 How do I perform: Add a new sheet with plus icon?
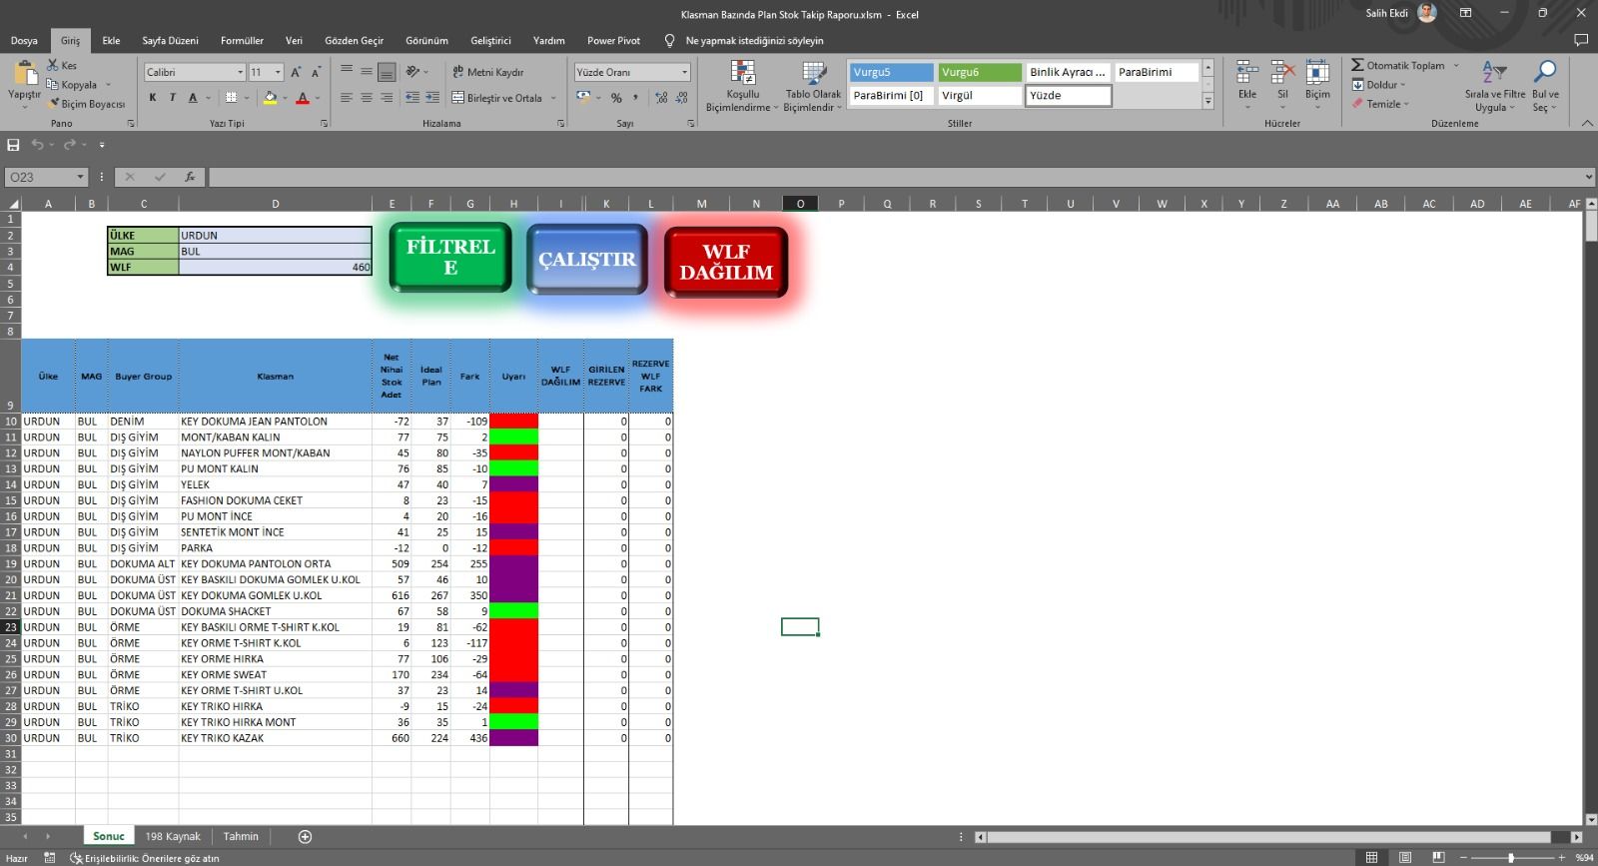coord(306,837)
